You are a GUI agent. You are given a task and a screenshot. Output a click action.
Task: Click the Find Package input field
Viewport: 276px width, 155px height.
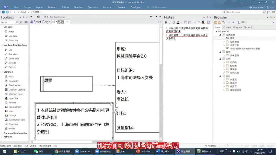(x=244, y=12)
